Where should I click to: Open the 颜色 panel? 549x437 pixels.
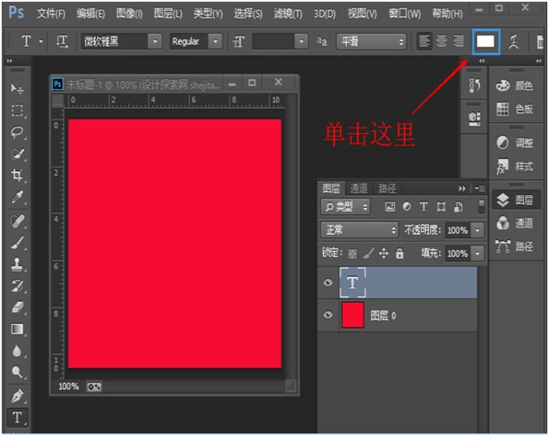pos(514,86)
